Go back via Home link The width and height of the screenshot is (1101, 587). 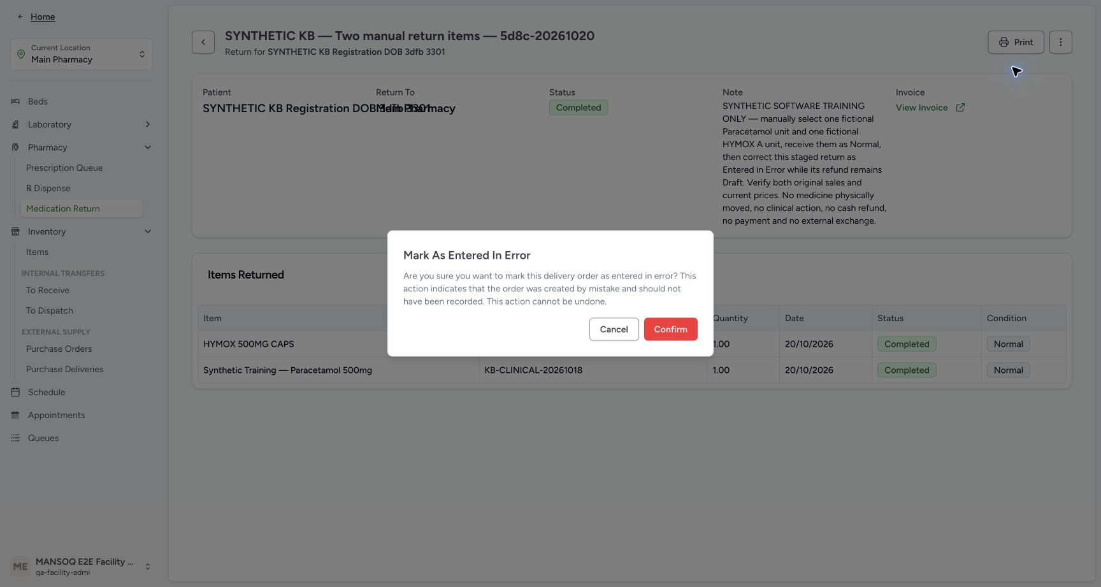coord(43,17)
